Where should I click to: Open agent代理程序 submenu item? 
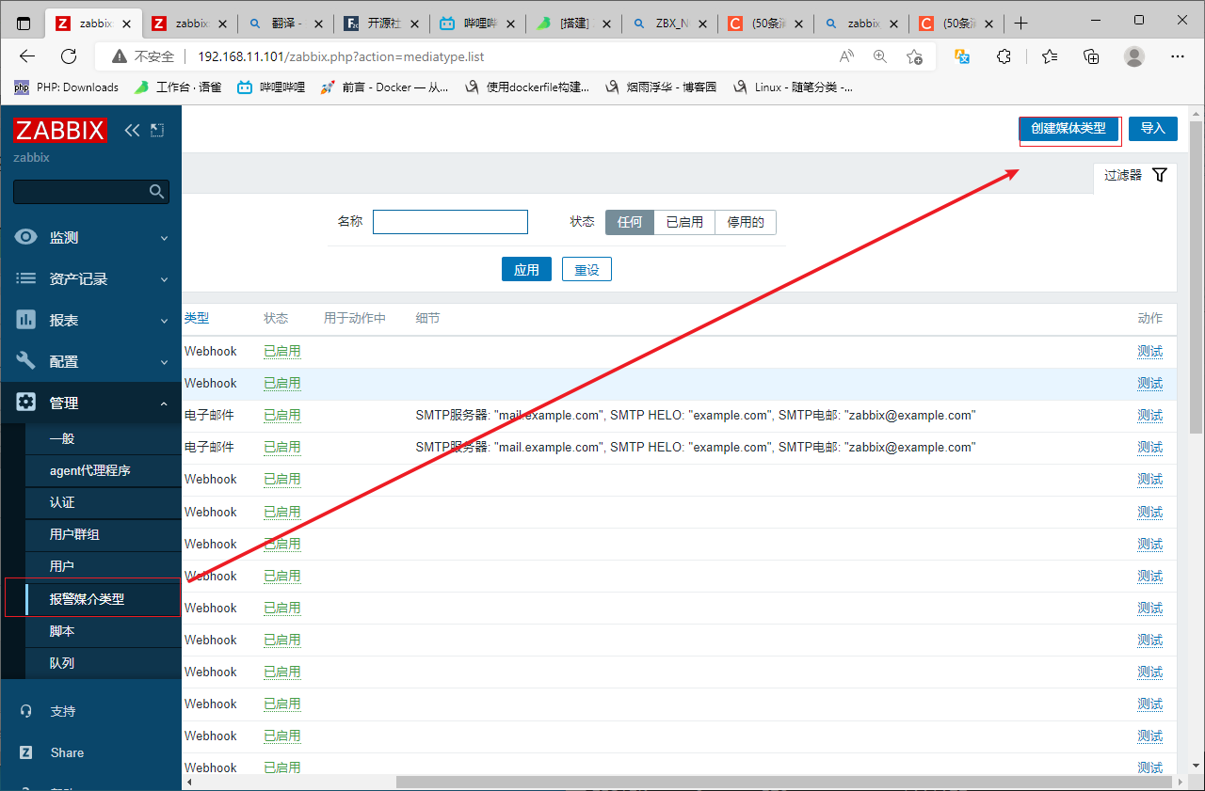[x=91, y=470]
